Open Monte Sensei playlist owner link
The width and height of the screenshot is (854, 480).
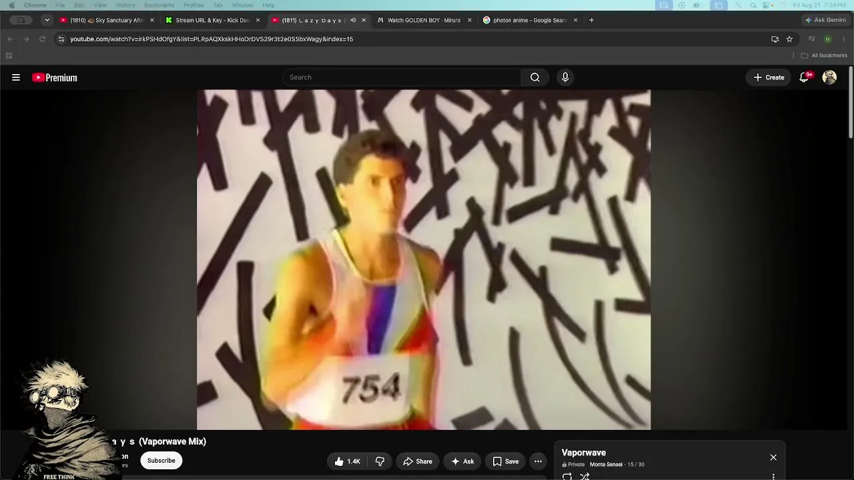tap(606, 465)
